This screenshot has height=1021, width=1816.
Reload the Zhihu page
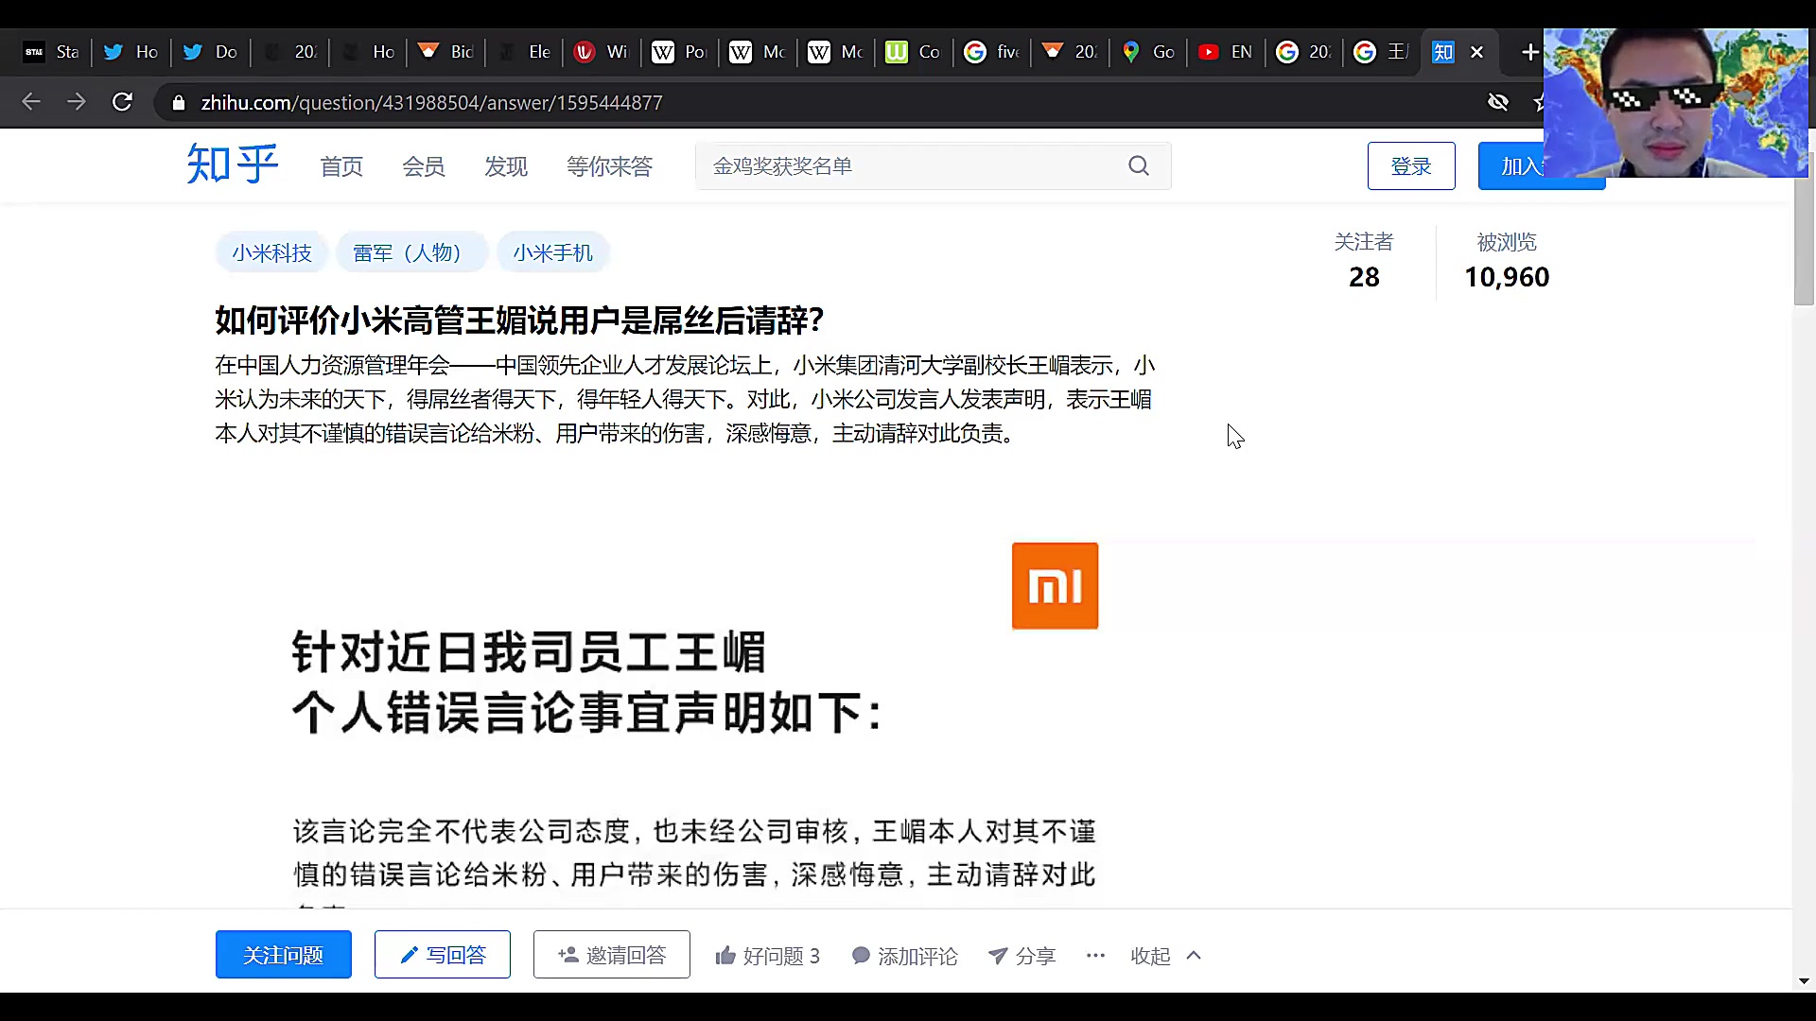tap(122, 102)
